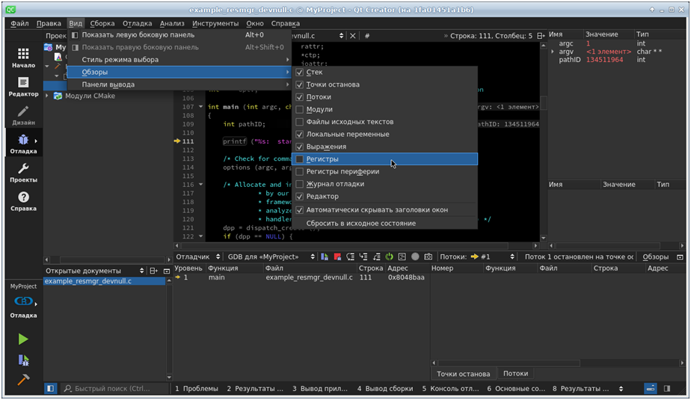Stop the debugger with the red stop icon
This screenshot has height=400, width=691.
[338, 257]
